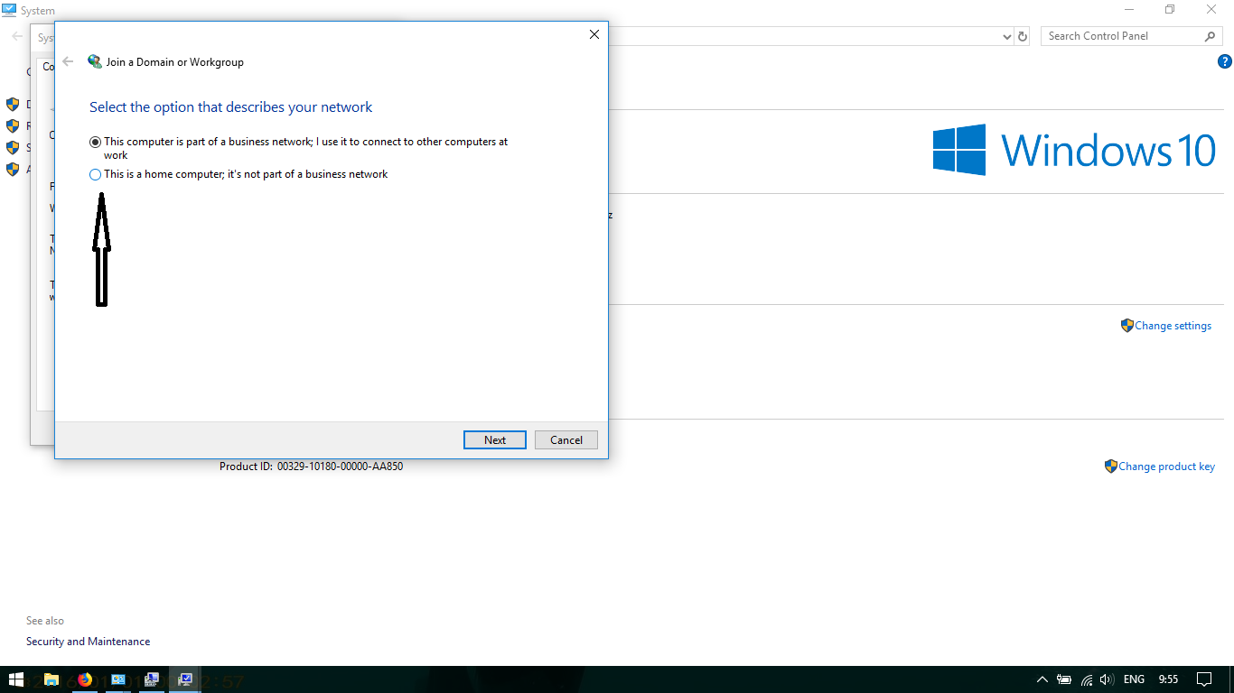1234x693 pixels.
Task: Cancel the Join a Domain wizard
Action: coord(566,440)
